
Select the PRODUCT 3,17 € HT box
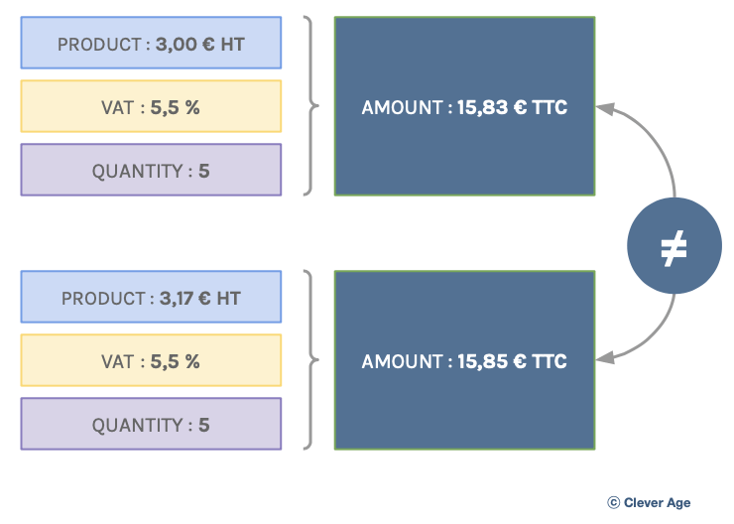151,297
